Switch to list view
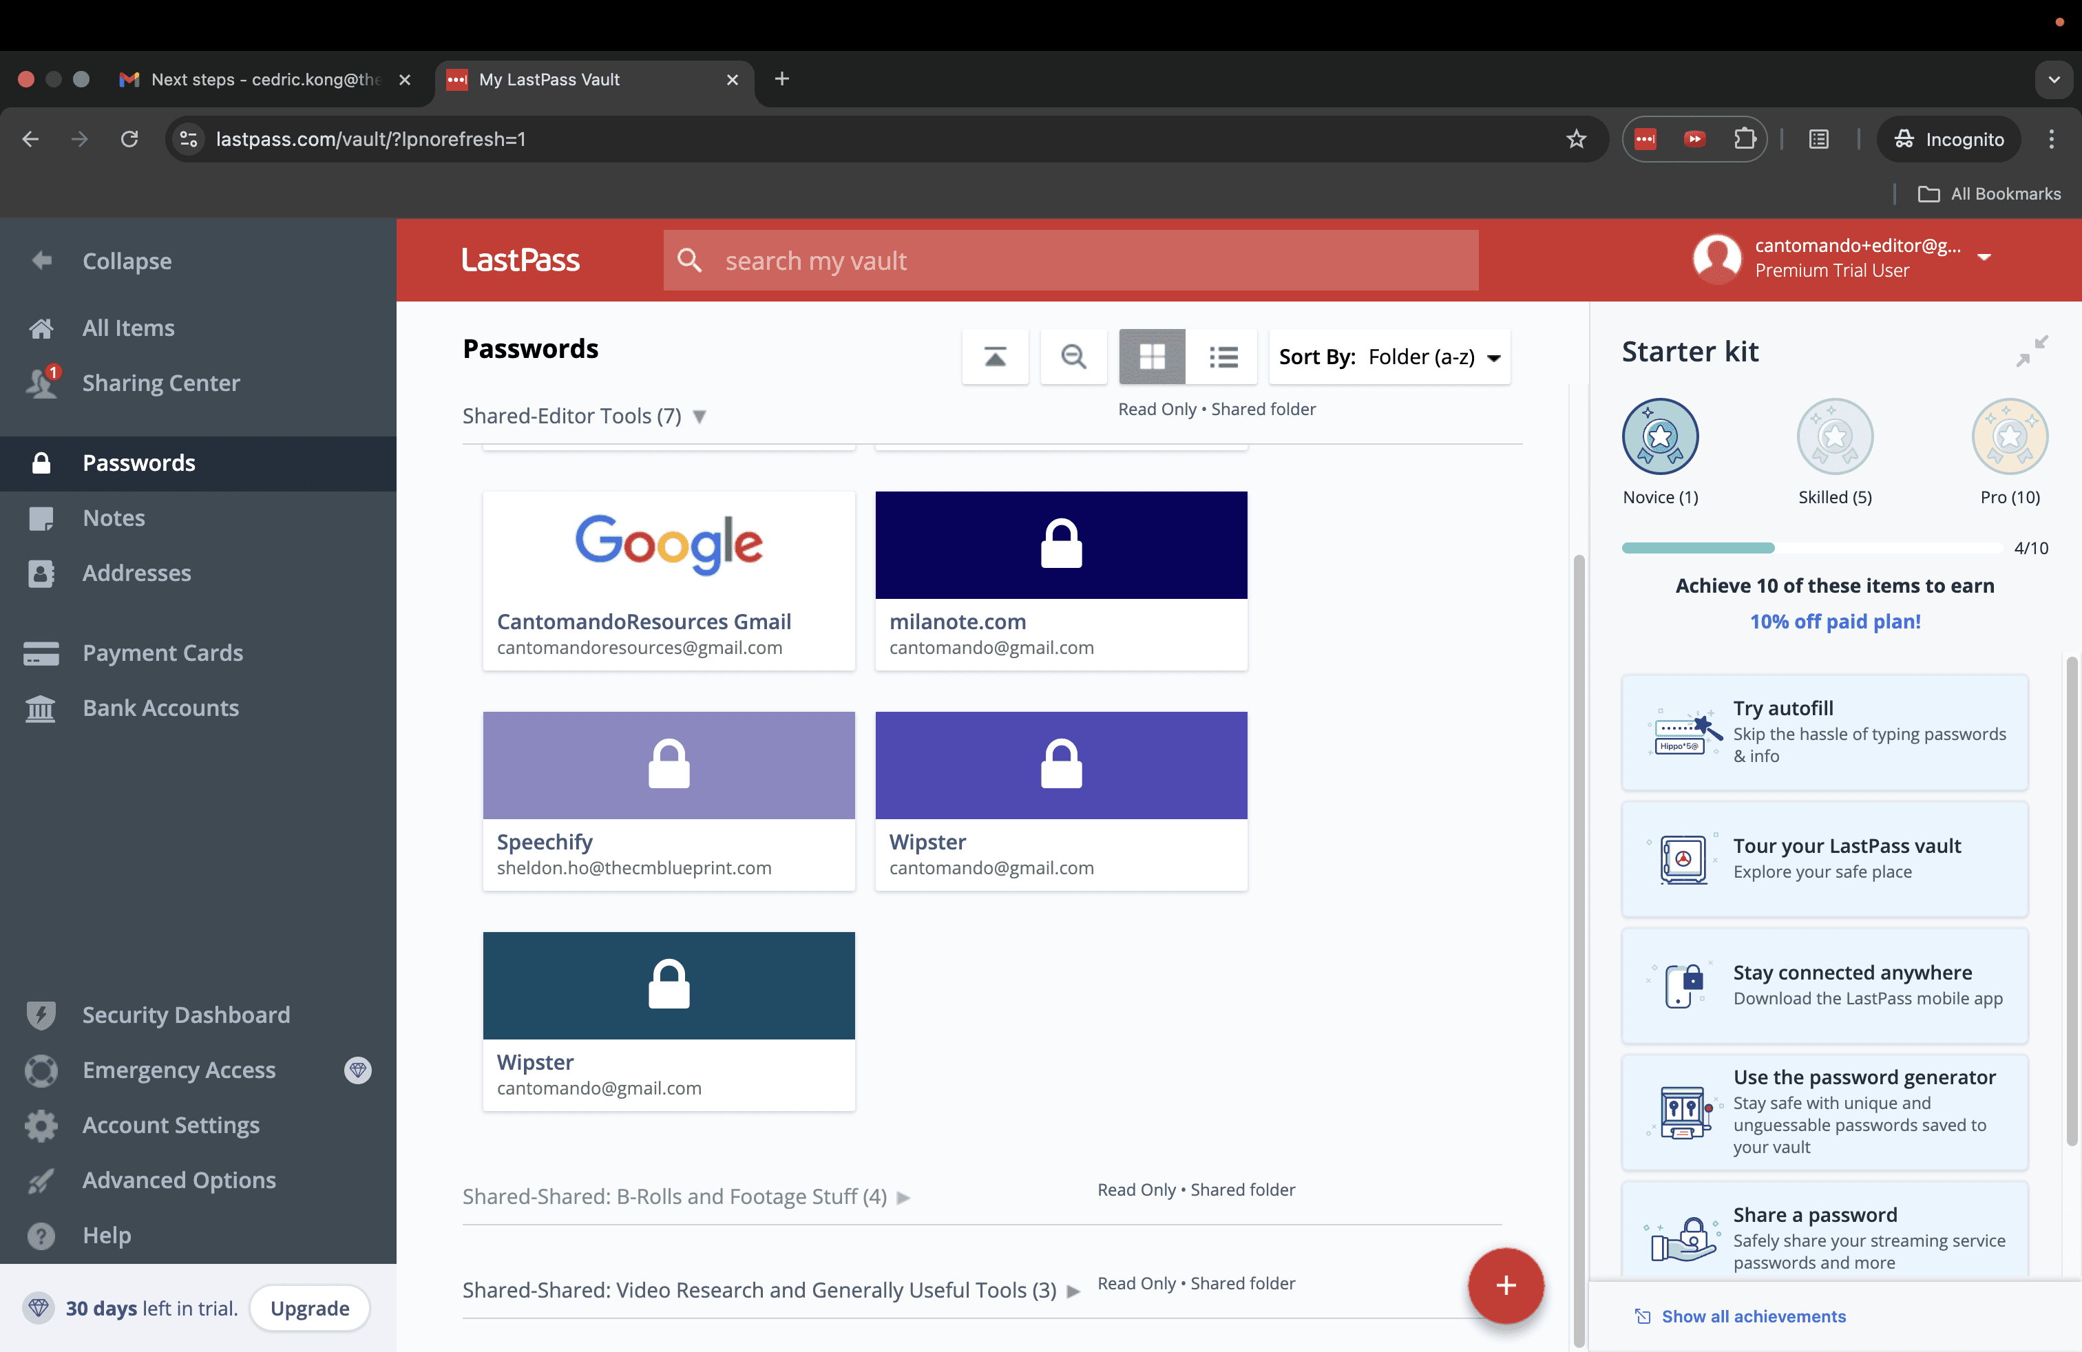The image size is (2082, 1352). click(x=1223, y=356)
